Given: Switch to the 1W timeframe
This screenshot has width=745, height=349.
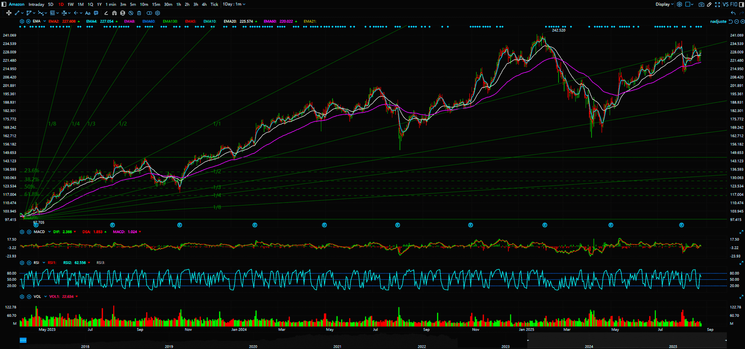Looking at the screenshot, I should click(71, 4).
